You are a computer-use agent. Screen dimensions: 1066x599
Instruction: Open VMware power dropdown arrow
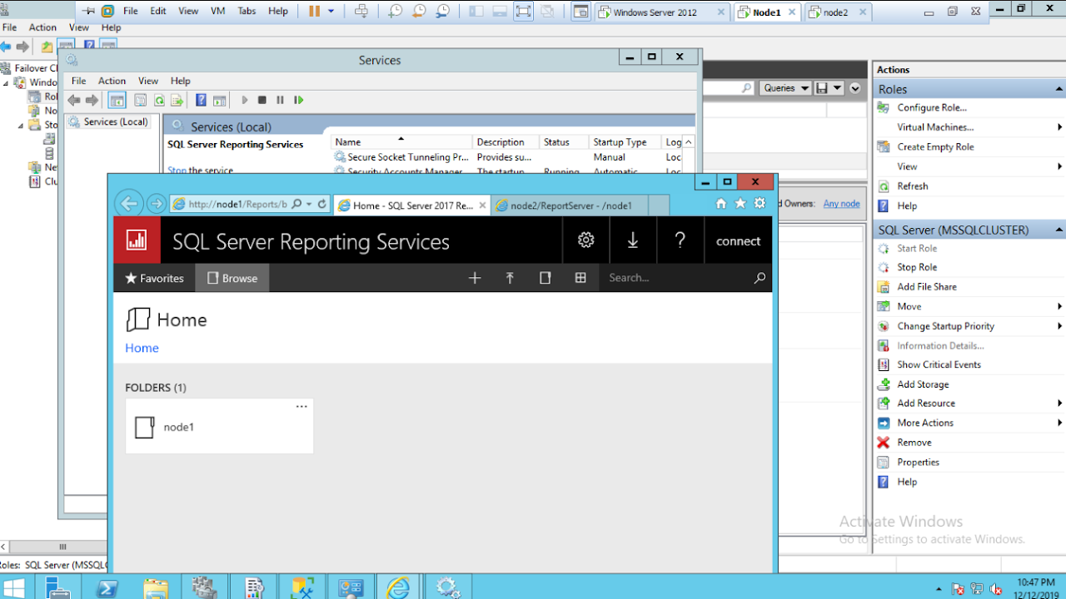point(331,12)
